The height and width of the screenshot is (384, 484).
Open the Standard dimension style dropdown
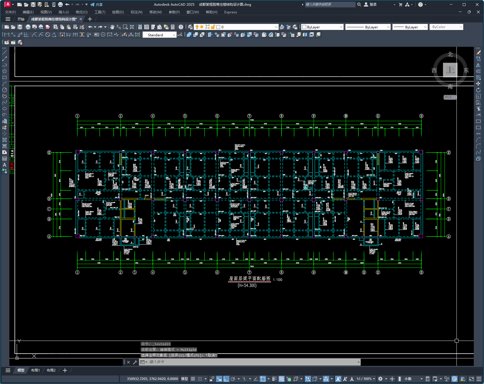[159, 35]
